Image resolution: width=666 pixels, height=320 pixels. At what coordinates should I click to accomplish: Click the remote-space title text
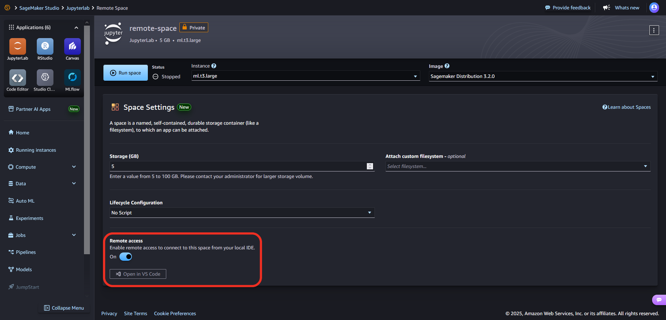point(153,28)
